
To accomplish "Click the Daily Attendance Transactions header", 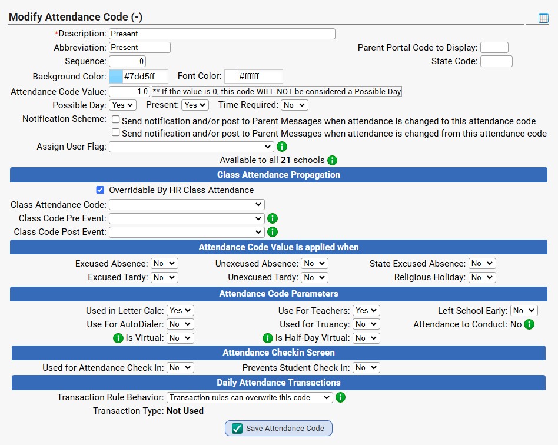I will 278,383.
